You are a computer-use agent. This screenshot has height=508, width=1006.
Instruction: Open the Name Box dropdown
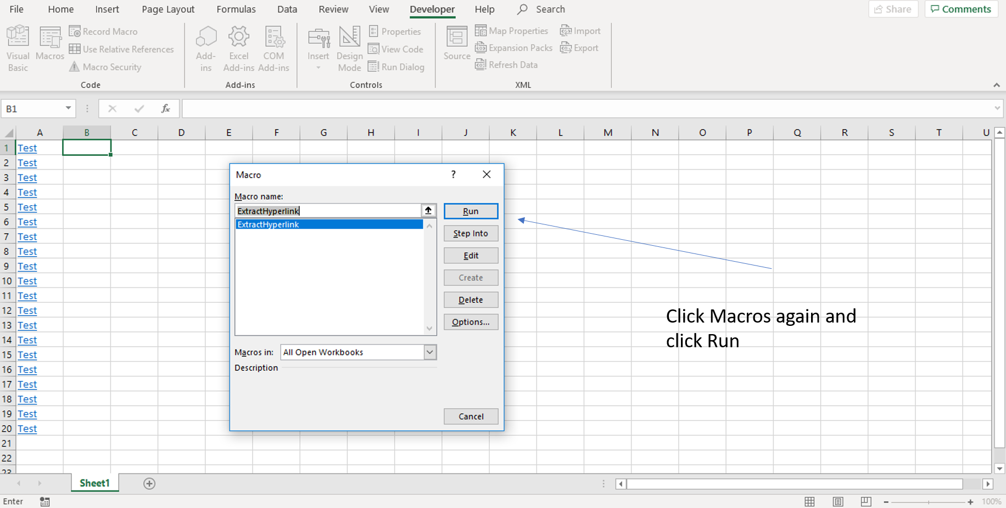pos(68,108)
